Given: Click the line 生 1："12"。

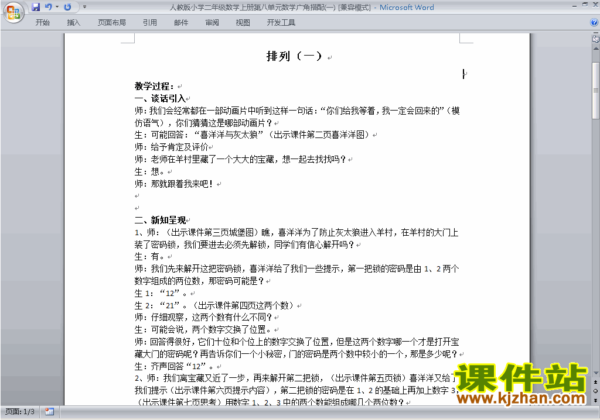Looking at the screenshot, I should 161,293.
